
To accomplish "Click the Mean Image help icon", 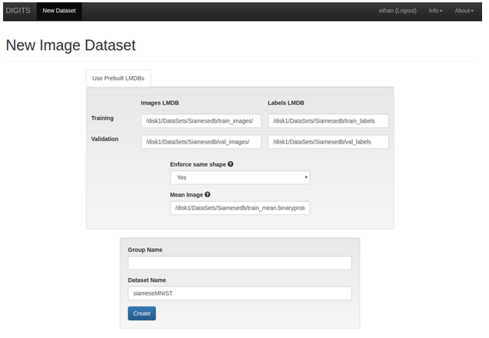I will pyautogui.click(x=208, y=195).
